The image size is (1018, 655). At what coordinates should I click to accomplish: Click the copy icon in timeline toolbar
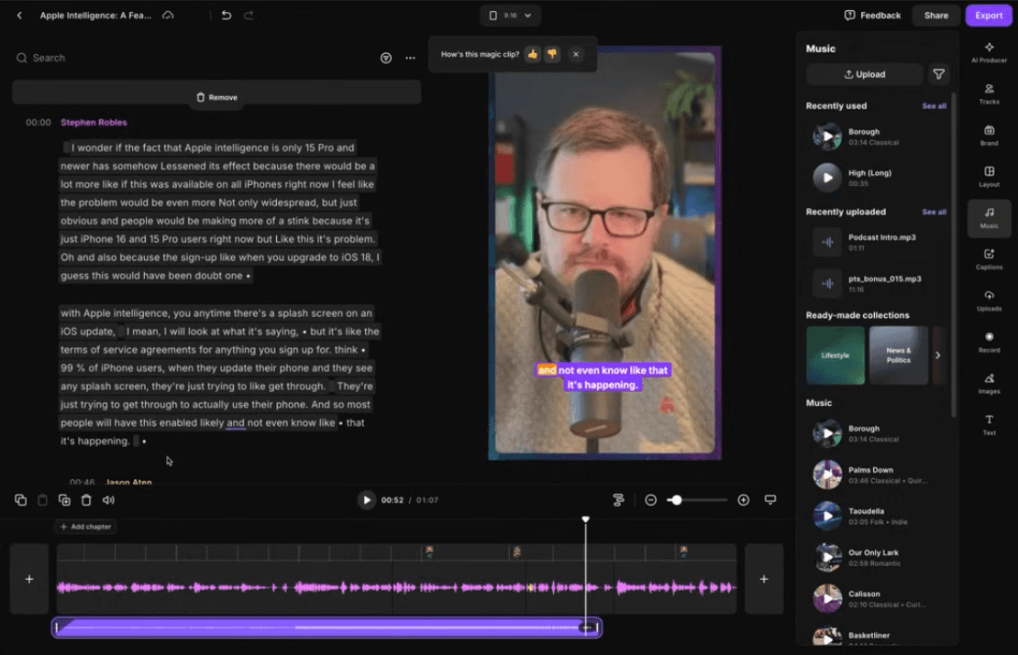pyautogui.click(x=21, y=500)
